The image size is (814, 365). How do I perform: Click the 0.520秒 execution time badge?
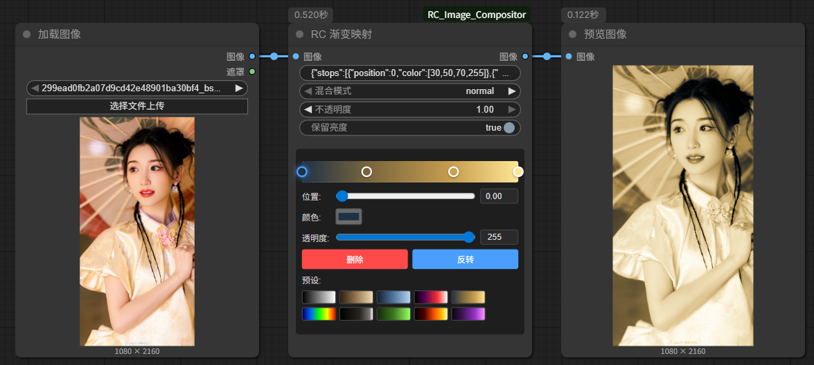click(x=311, y=15)
